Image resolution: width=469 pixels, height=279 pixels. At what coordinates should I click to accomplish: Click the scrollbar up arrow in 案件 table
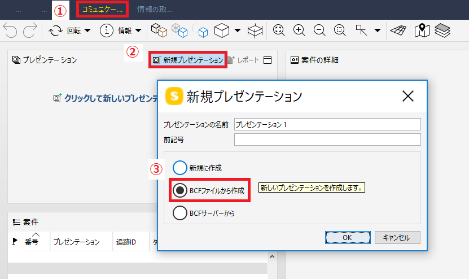pyautogui.click(x=272, y=256)
